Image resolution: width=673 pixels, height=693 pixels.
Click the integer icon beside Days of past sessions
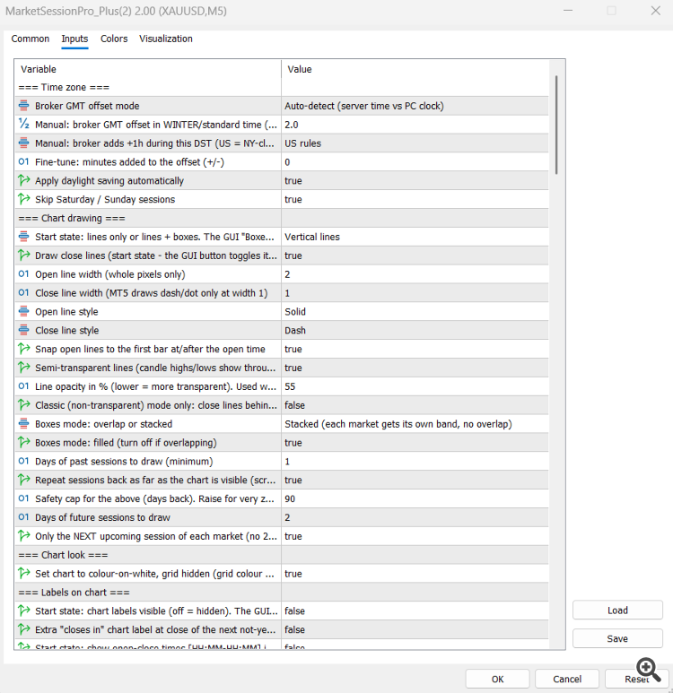[x=24, y=461]
